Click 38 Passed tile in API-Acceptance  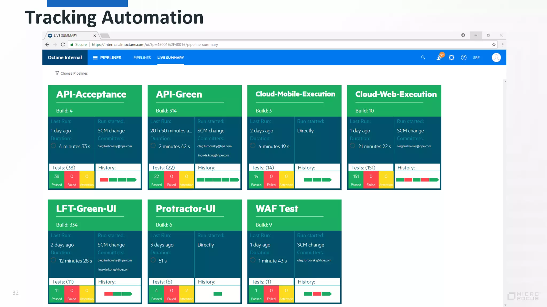57,180
